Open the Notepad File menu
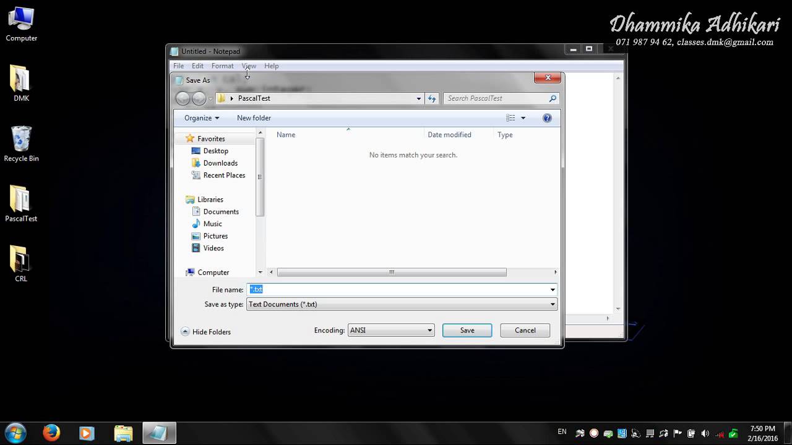The height and width of the screenshot is (445, 792). coord(179,66)
